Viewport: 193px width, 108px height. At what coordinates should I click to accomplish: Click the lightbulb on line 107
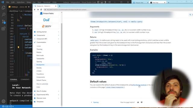[x=18, y=47]
